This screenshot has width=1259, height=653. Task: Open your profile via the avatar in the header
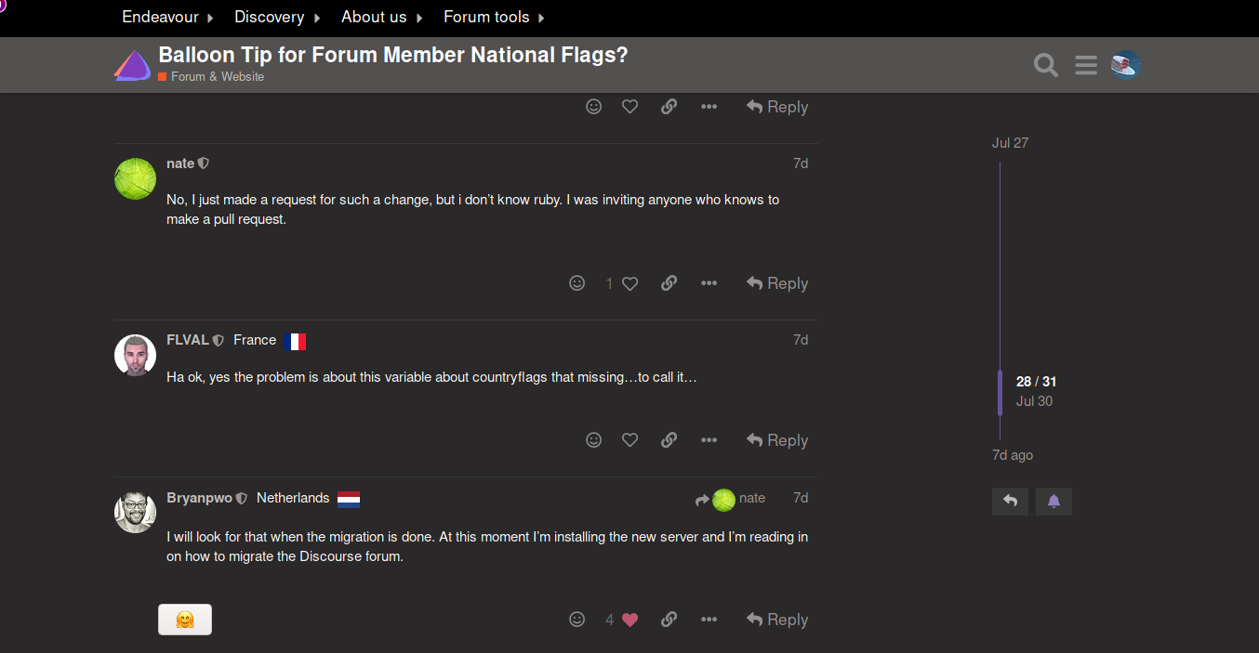(1124, 65)
